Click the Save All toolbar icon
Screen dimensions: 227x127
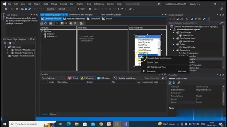coord(30,9)
